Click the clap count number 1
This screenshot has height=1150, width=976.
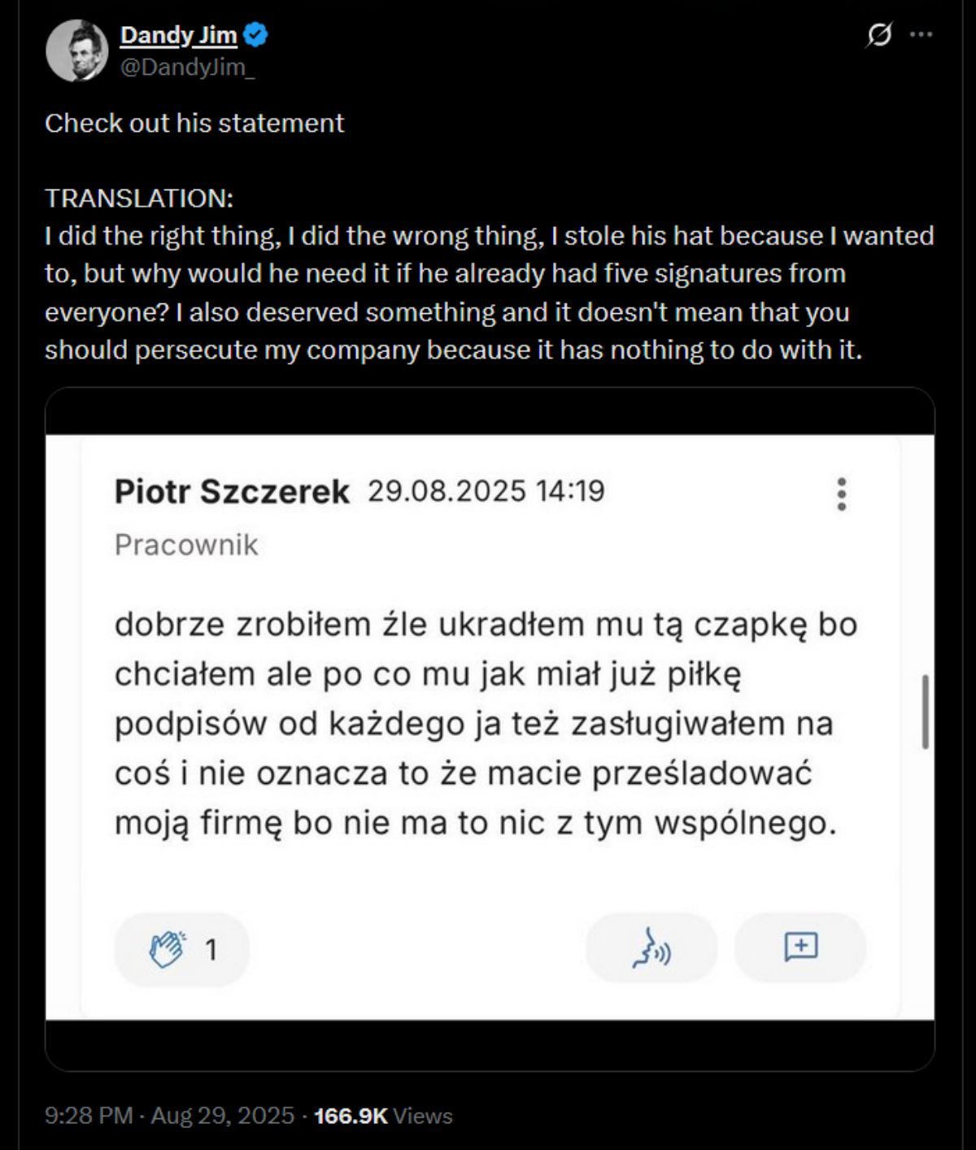(211, 949)
